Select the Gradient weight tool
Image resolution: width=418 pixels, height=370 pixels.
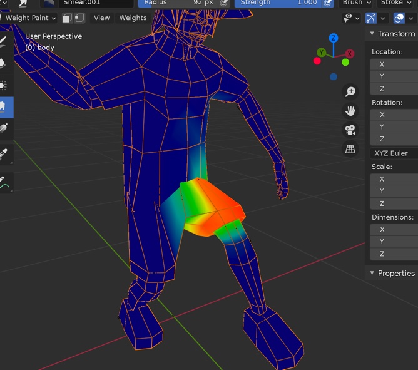[x=4, y=130]
